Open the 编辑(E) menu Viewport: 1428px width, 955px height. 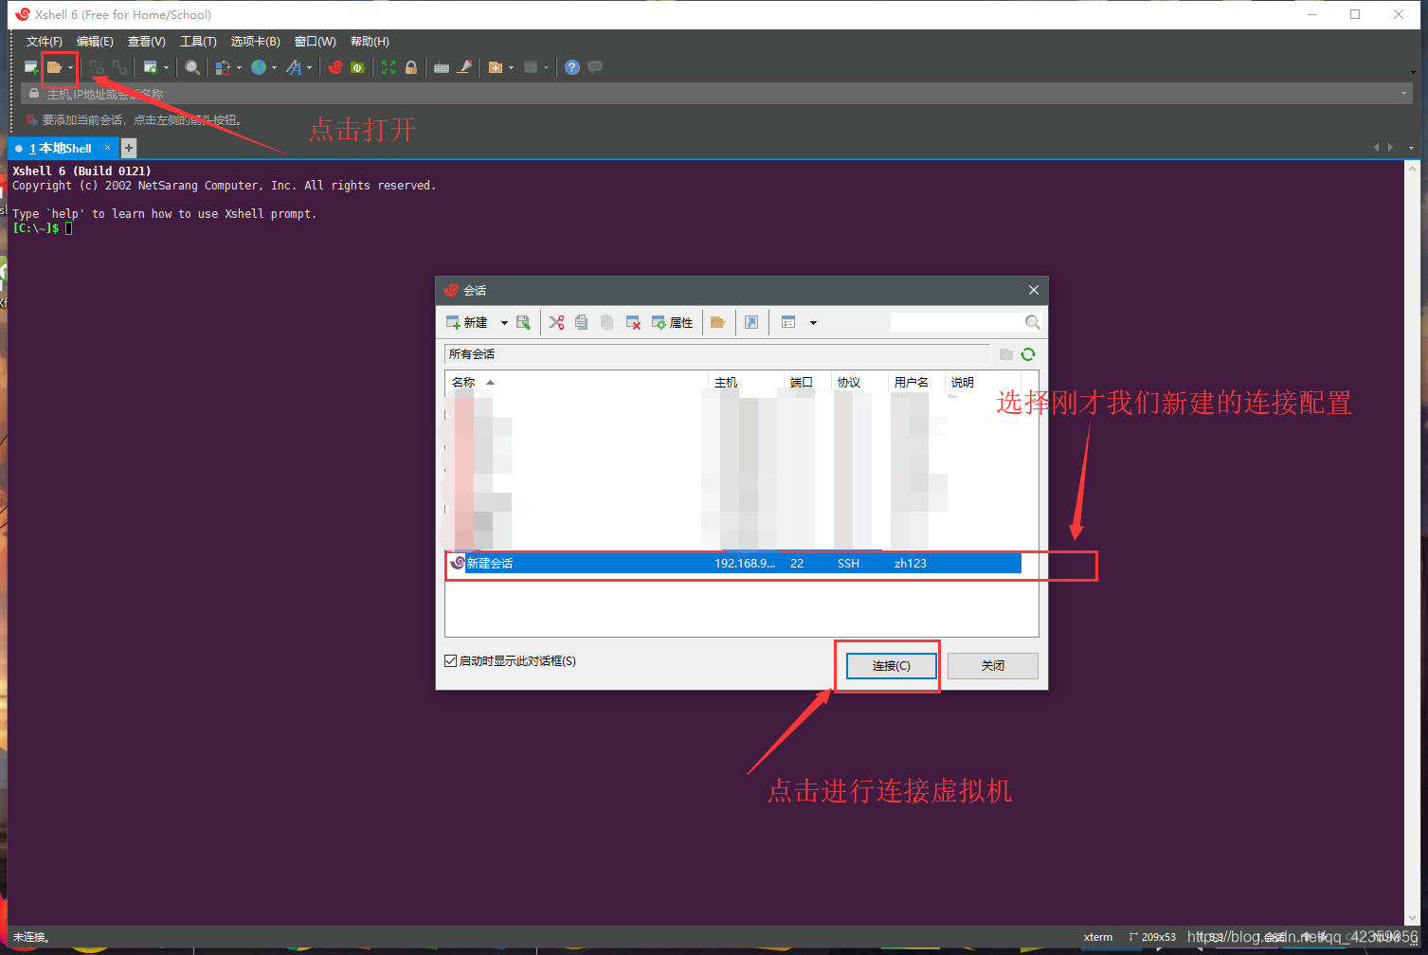pyautogui.click(x=95, y=42)
